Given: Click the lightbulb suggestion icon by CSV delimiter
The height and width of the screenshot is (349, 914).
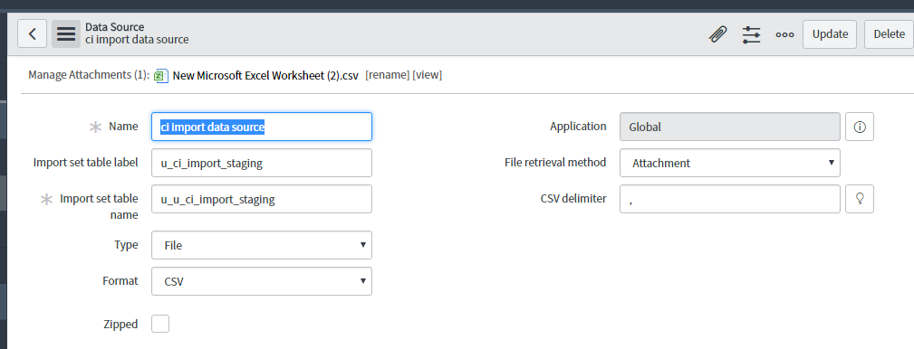Looking at the screenshot, I should (860, 199).
